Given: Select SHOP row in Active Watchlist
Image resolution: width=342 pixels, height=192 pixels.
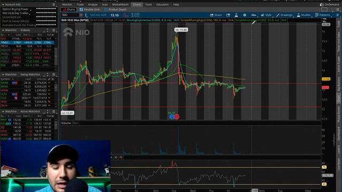Looking at the screenshot, I should pos(27,135).
